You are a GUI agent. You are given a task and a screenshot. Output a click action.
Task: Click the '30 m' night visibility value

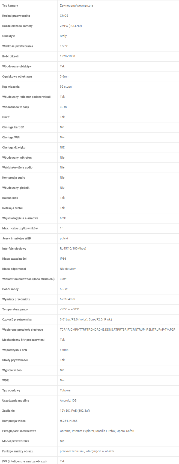pos(63,107)
